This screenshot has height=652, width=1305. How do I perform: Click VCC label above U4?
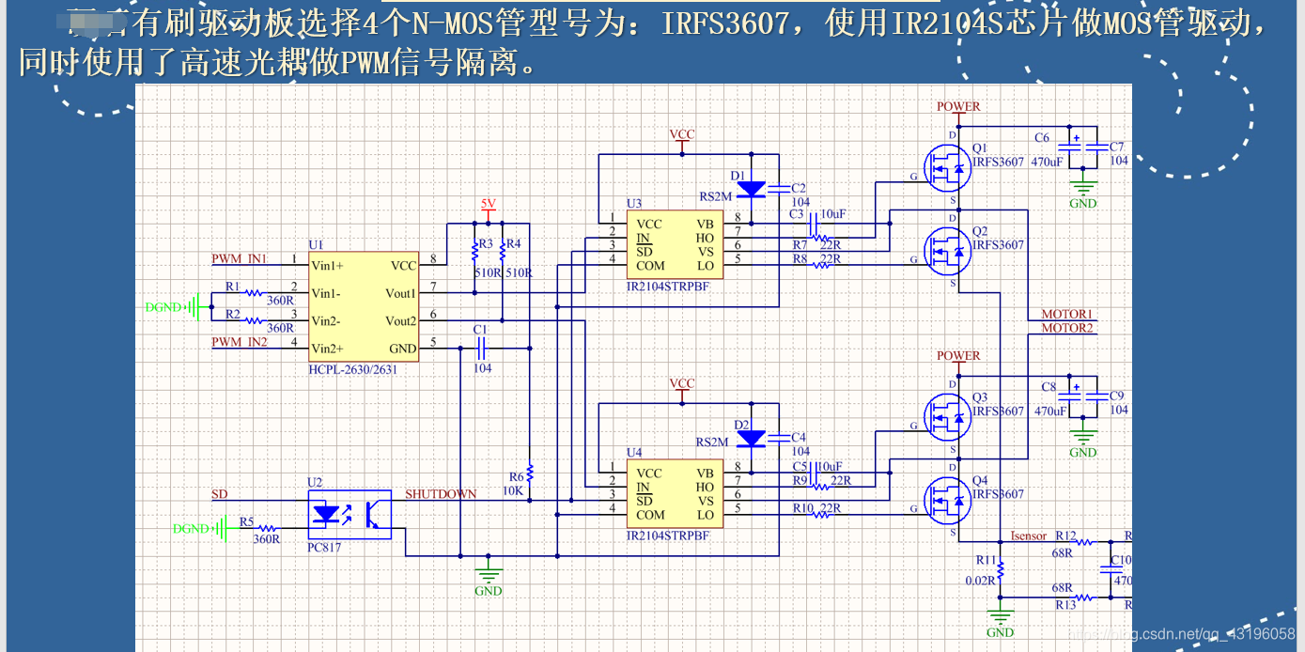point(682,383)
